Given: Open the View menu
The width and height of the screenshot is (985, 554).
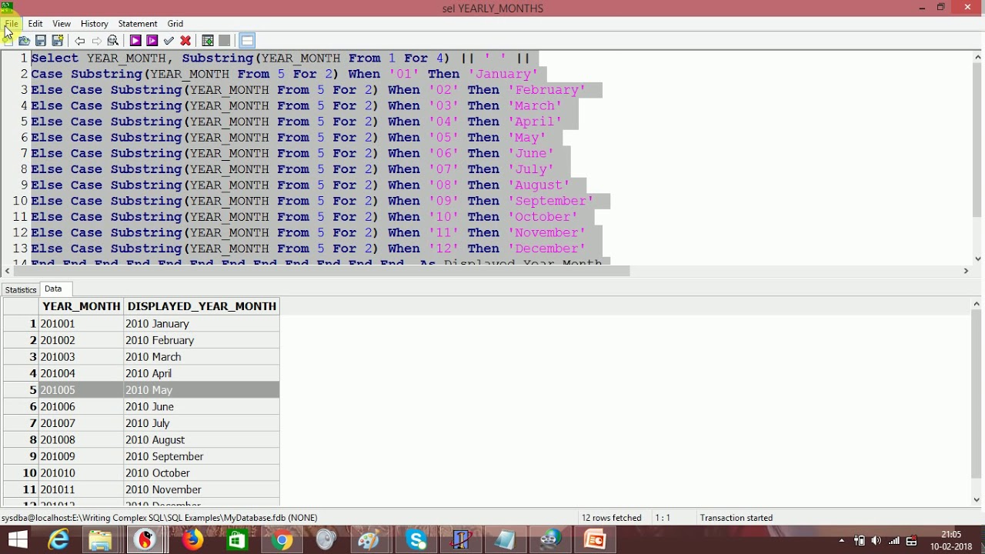Looking at the screenshot, I should pos(62,24).
